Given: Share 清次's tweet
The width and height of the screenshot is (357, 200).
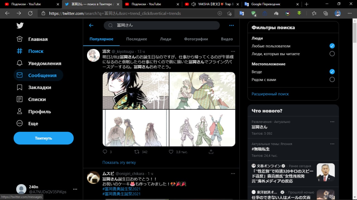Looking at the screenshot, I should pyautogui.click(x=211, y=152).
